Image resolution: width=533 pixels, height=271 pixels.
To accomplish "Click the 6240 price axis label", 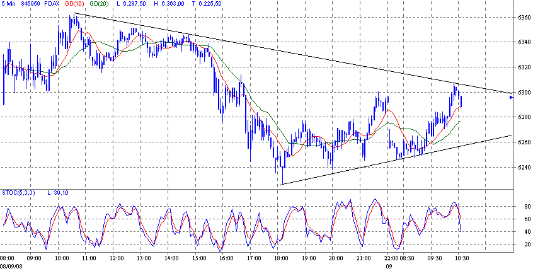I will [525, 167].
